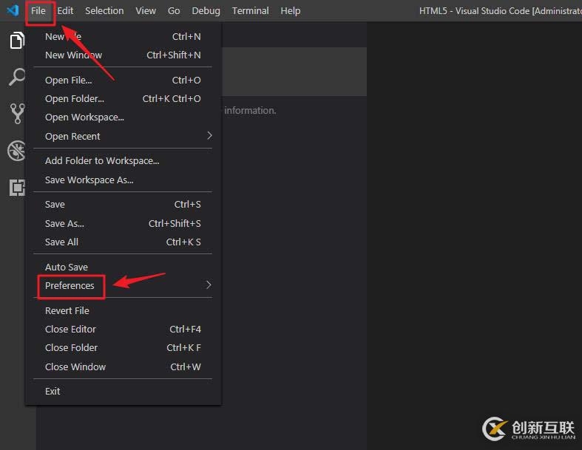This screenshot has height=450, width=582.
Task: Toggle Auto Save option
Action: 123,267
